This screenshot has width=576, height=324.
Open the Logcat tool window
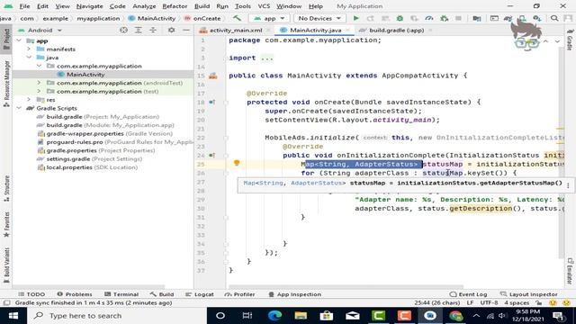[200, 294]
